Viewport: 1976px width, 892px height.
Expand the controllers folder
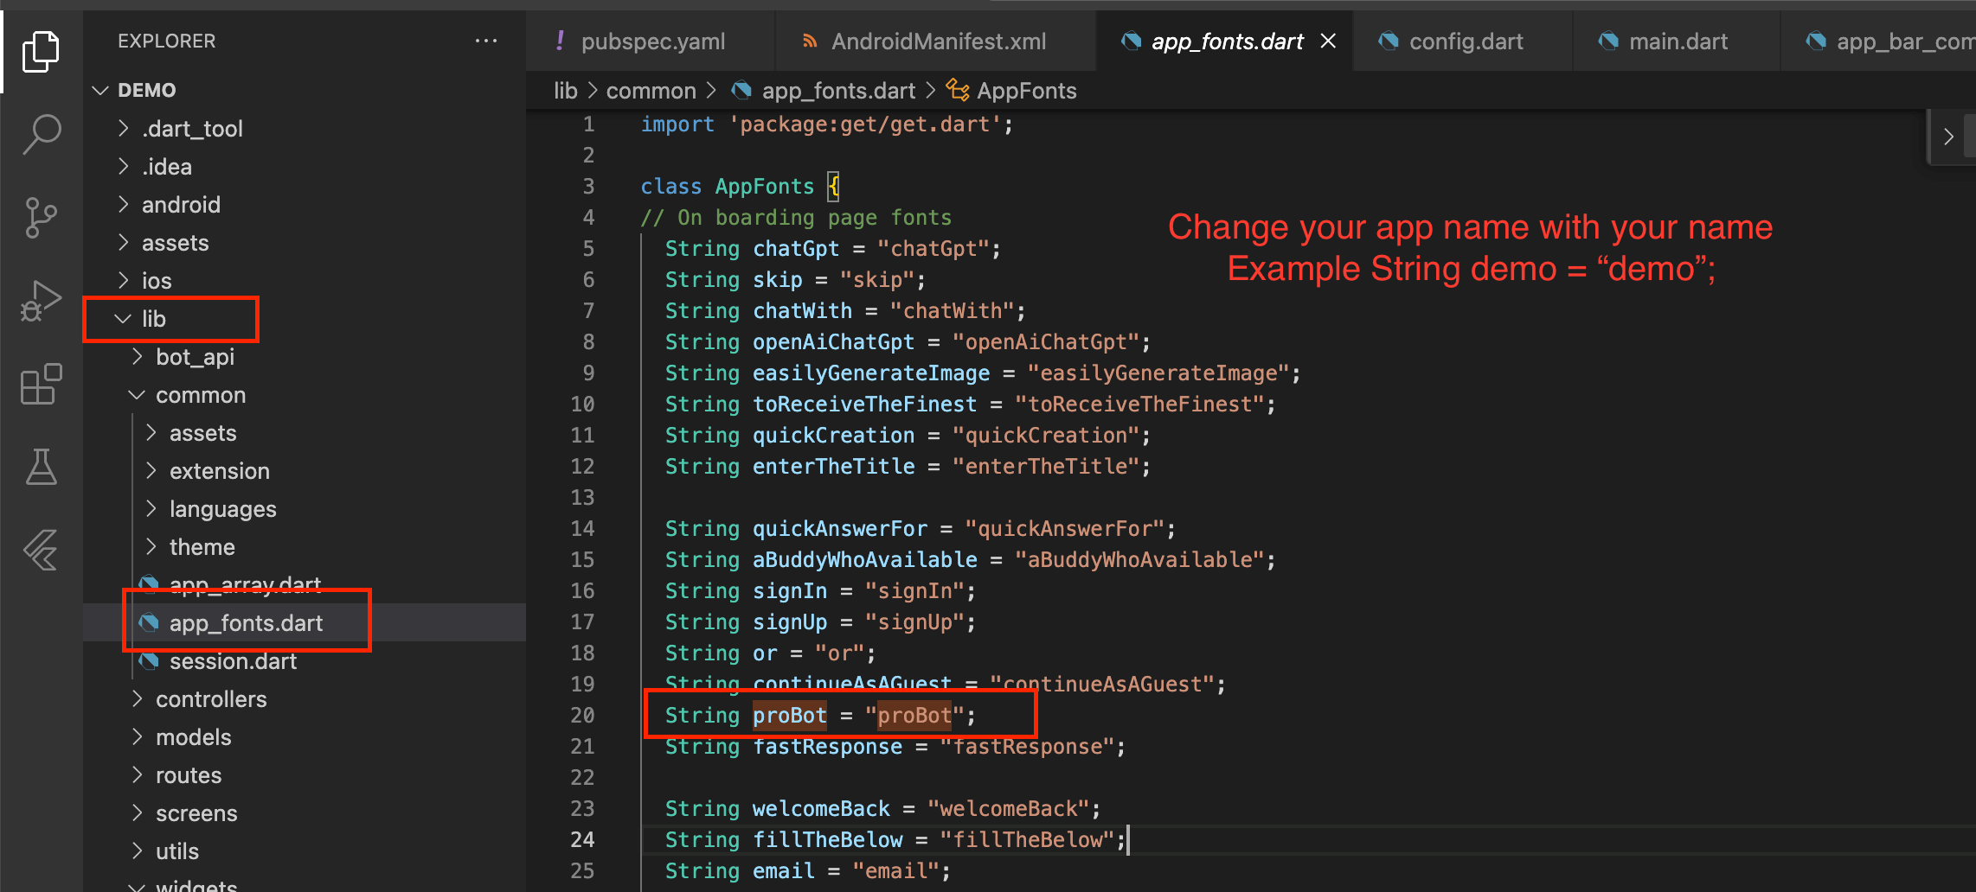[137, 698]
